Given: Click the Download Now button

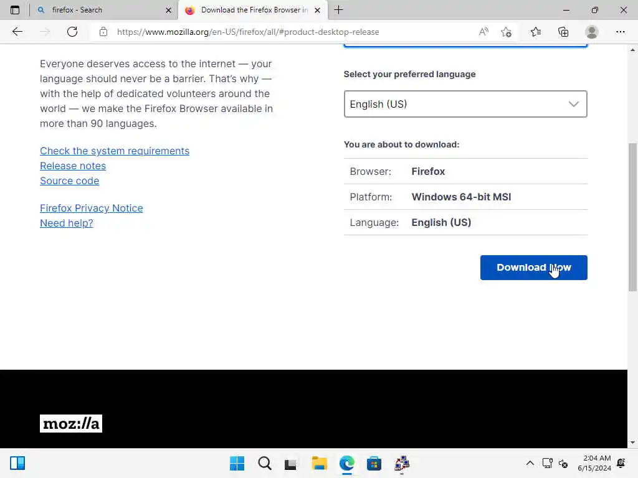Looking at the screenshot, I should click(x=533, y=268).
